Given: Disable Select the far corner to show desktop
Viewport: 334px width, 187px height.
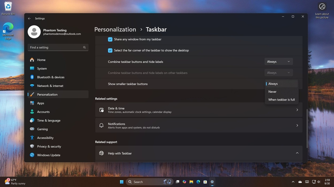Looking at the screenshot, I should 110,50.
